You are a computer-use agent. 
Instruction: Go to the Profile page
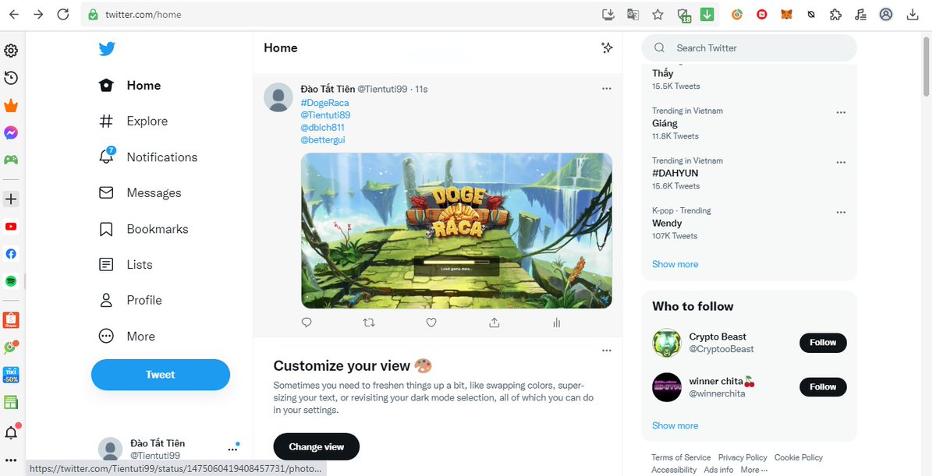point(130,301)
